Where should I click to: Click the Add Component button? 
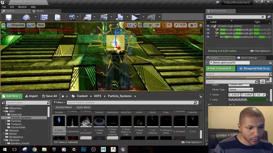point(221,68)
